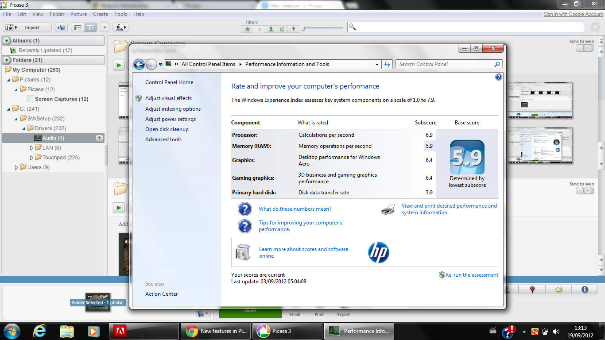Screen dimensions: 605x340
Task: Click the blue properties info button
Action: pyautogui.click(x=585, y=290)
